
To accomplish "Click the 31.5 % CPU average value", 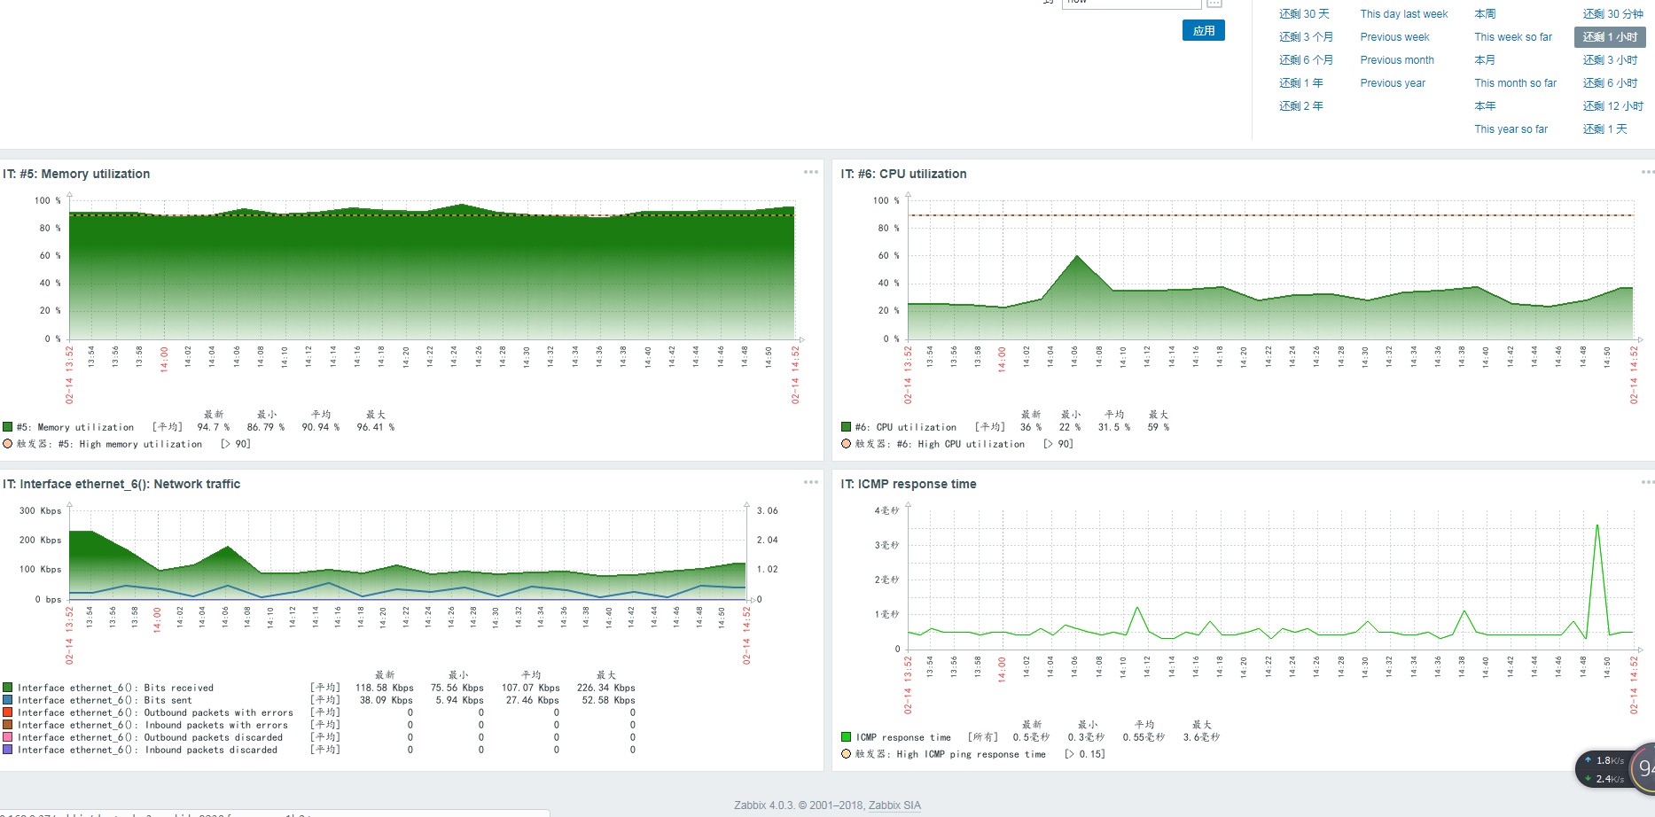I will click(x=1114, y=427).
